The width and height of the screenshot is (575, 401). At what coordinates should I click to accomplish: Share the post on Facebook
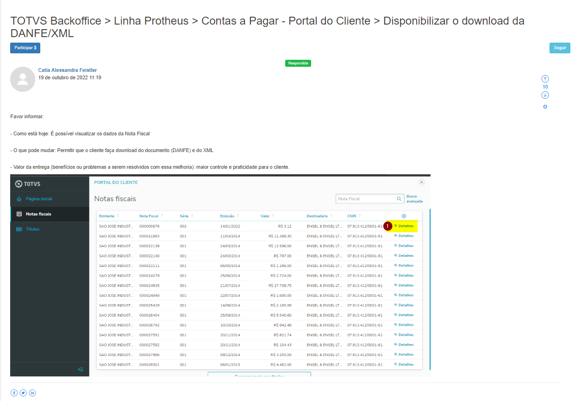[14, 393]
